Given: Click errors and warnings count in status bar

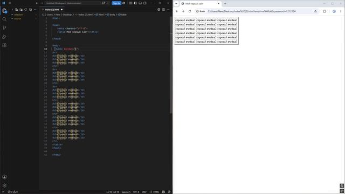Looking at the screenshot, I should coord(13,192).
